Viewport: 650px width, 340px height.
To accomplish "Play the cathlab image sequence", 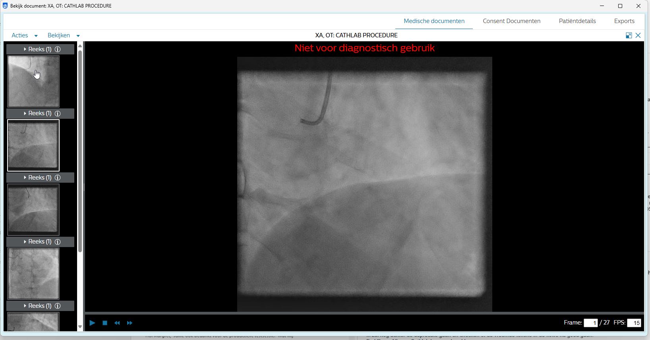I will 92,323.
